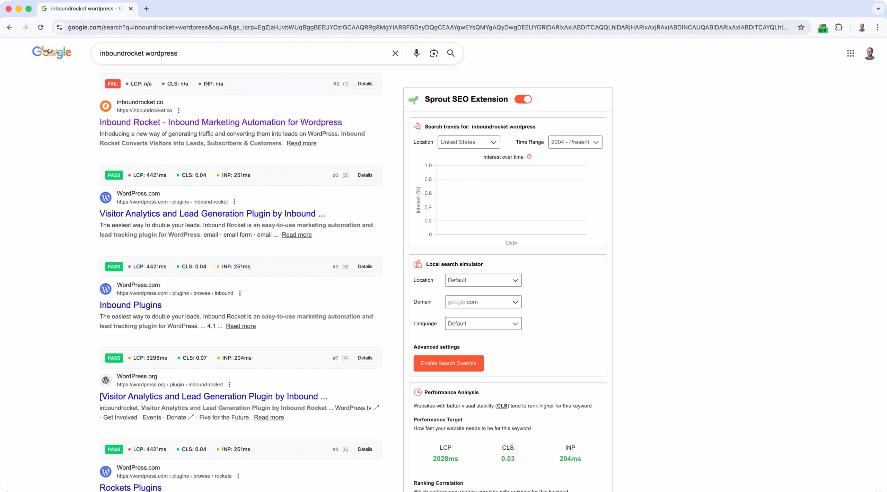Clear the search query with the X icon
The width and height of the screenshot is (887, 492).
(x=395, y=53)
